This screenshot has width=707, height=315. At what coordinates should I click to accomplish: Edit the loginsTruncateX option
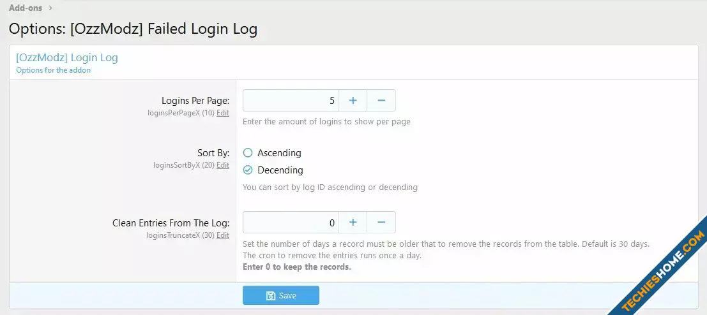pyautogui.click(x=223, y=235)
